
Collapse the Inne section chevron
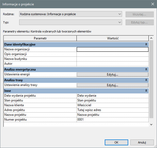(146, 91)
